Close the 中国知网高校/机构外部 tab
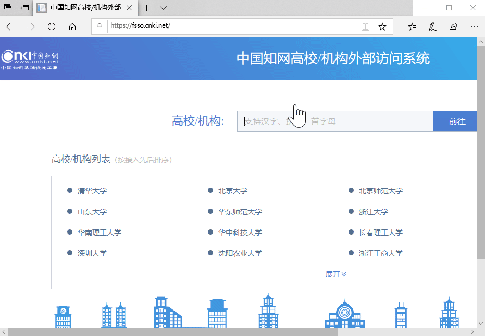485x336 pixels. [129, 8]
